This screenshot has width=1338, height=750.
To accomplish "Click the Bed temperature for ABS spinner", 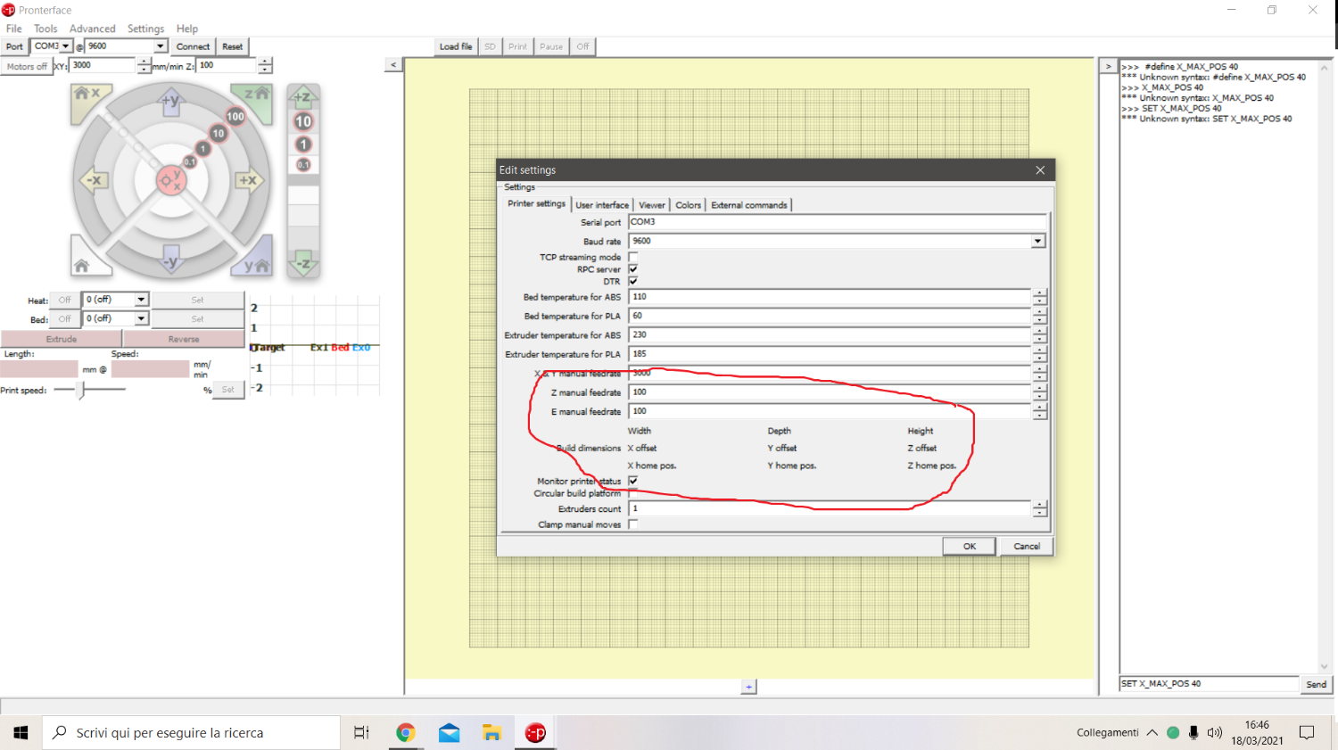I will pyautogui.click(x=1040, y=297).
